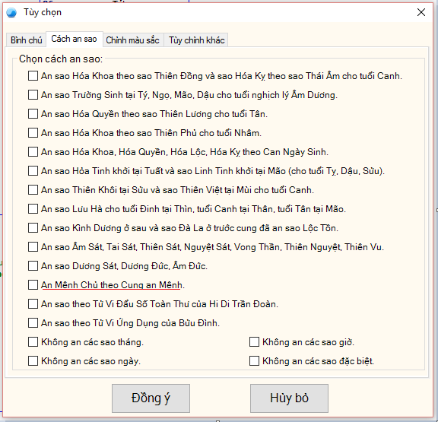Toggle Không an các sao giờ checkbox
The width and height of the screenshot is (438, 422).
click(x=254, y=342)
